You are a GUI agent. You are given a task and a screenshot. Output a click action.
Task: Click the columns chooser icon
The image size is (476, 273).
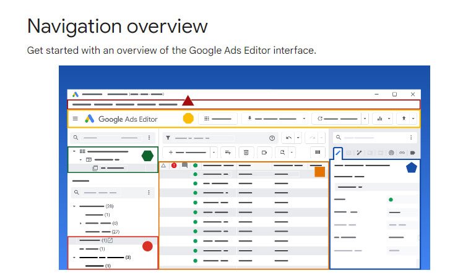[318, 152]
